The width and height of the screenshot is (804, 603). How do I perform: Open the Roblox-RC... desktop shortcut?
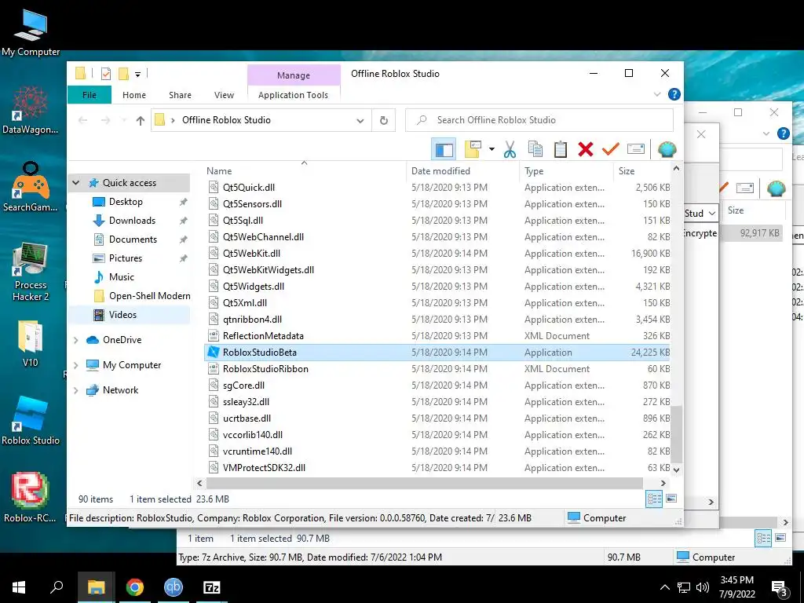31,496
